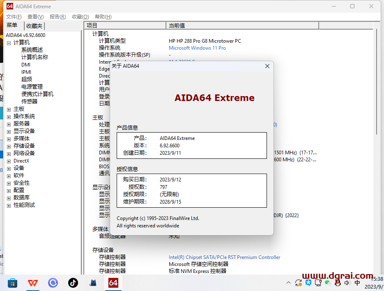
Task: Click the 标准 NVM Express 控制器 value
Action: tap(198, 271)
